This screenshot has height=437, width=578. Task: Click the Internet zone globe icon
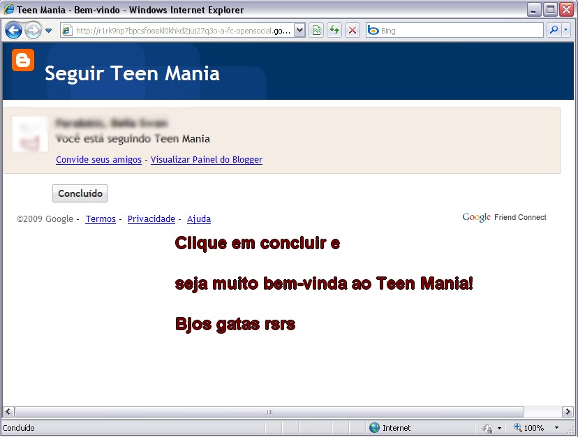(x=374, y=428)
